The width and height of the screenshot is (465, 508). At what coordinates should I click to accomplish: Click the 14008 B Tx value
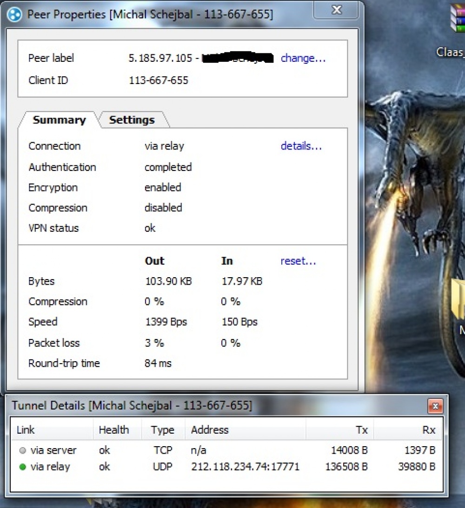[349, 450]
